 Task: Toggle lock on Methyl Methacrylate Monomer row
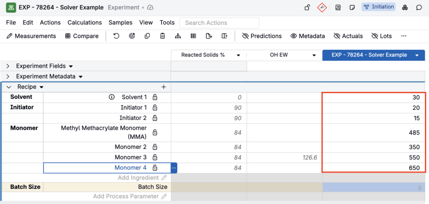point(155,133)
